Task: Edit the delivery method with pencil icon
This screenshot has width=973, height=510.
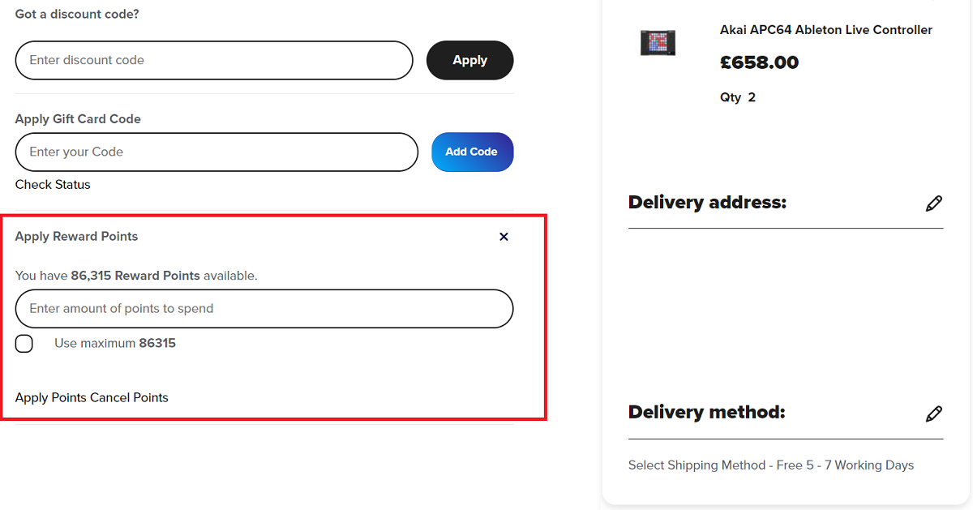Action: point(934,414)
